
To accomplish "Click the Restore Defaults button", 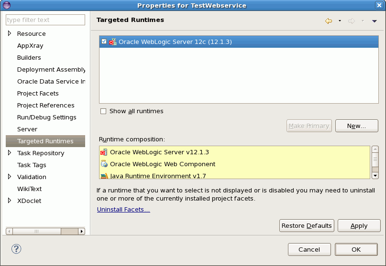I will point(307,226).
